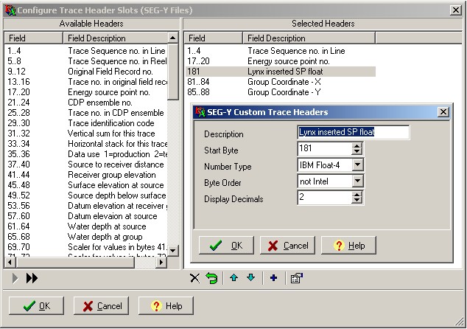Click the double arrow move-all icon
This screenshot has height=329, width=467.
coord(32,278)
